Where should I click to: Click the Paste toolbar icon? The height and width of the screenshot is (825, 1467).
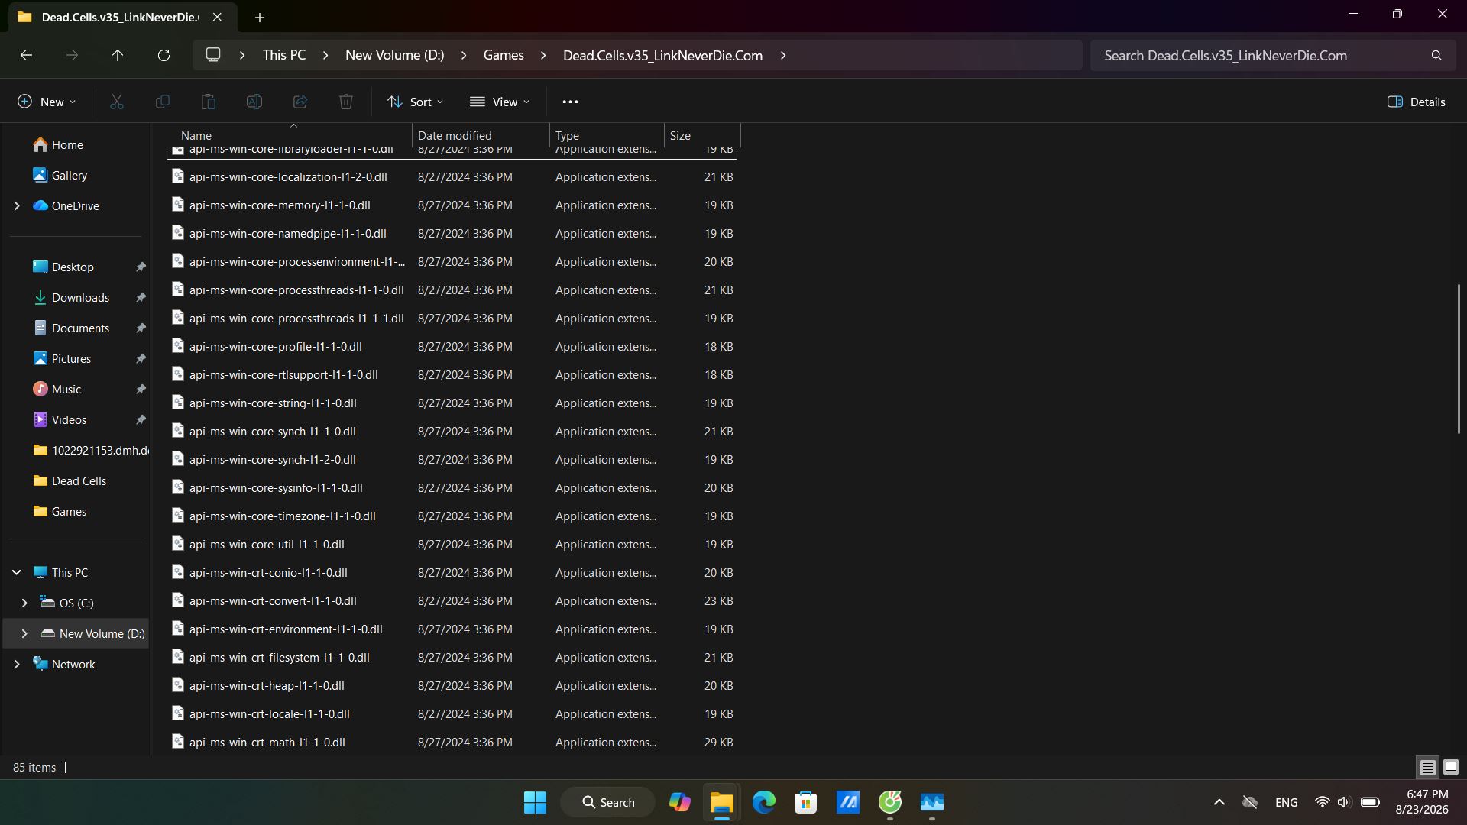tap(209, 102)
